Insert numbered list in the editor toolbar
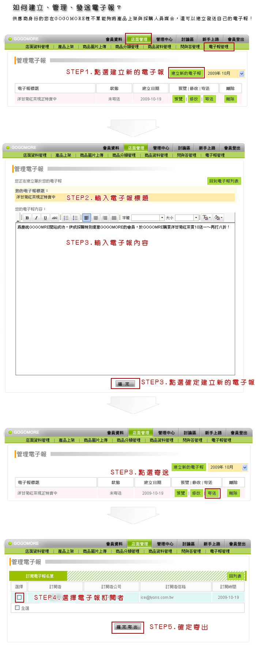This screenshot has height=648, width=256. (66, 218)
